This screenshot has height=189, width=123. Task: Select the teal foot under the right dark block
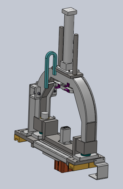[x=86, y=155]
